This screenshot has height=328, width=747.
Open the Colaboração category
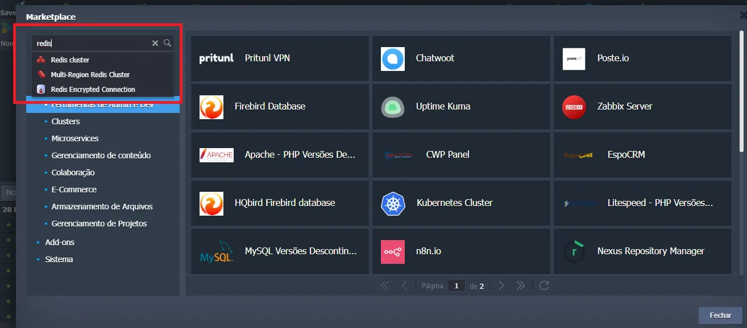(73, 173)
